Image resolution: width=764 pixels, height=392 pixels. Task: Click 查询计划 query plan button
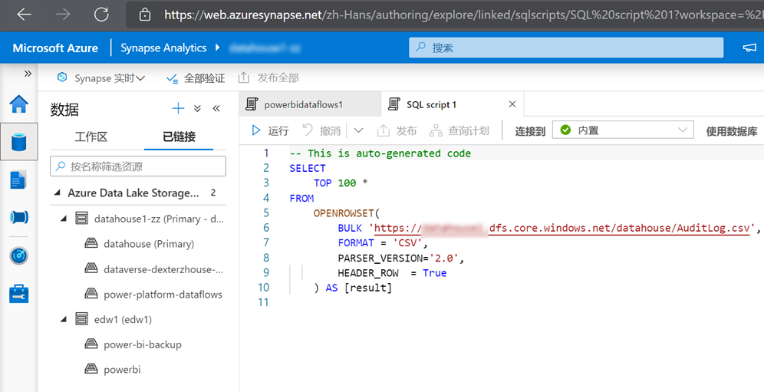pos(459,130)
